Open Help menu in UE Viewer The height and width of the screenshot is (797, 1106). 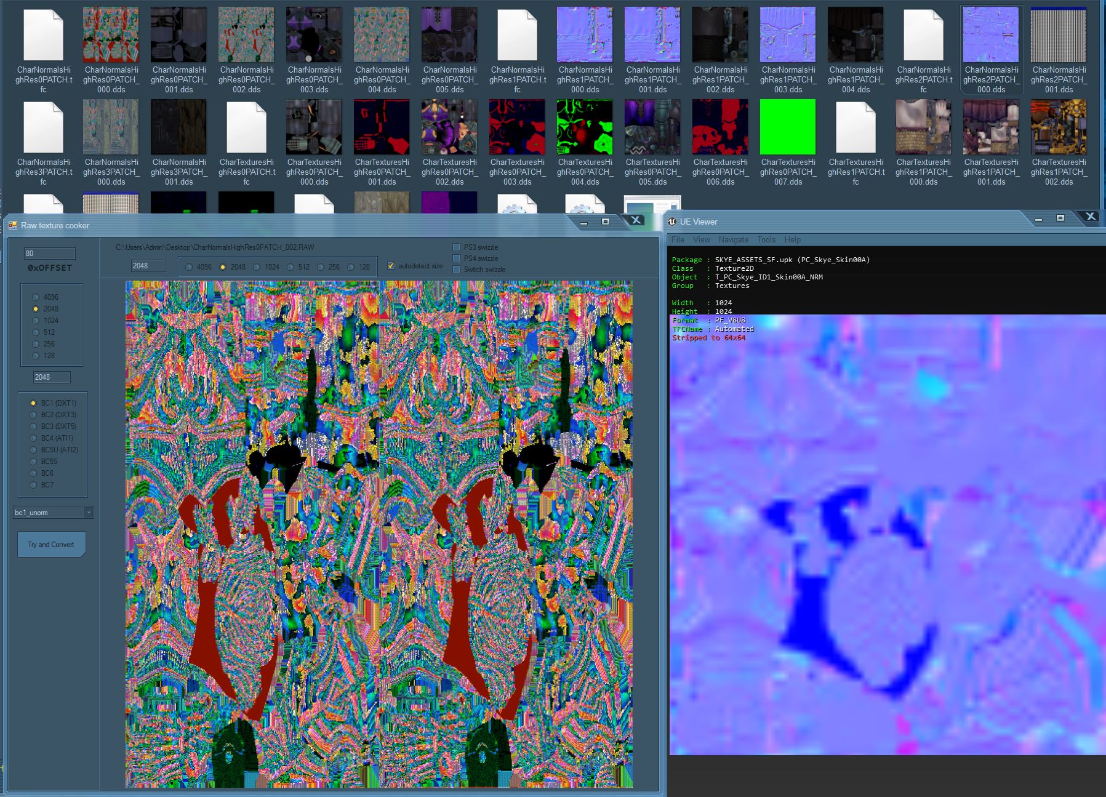click(792, 240)
